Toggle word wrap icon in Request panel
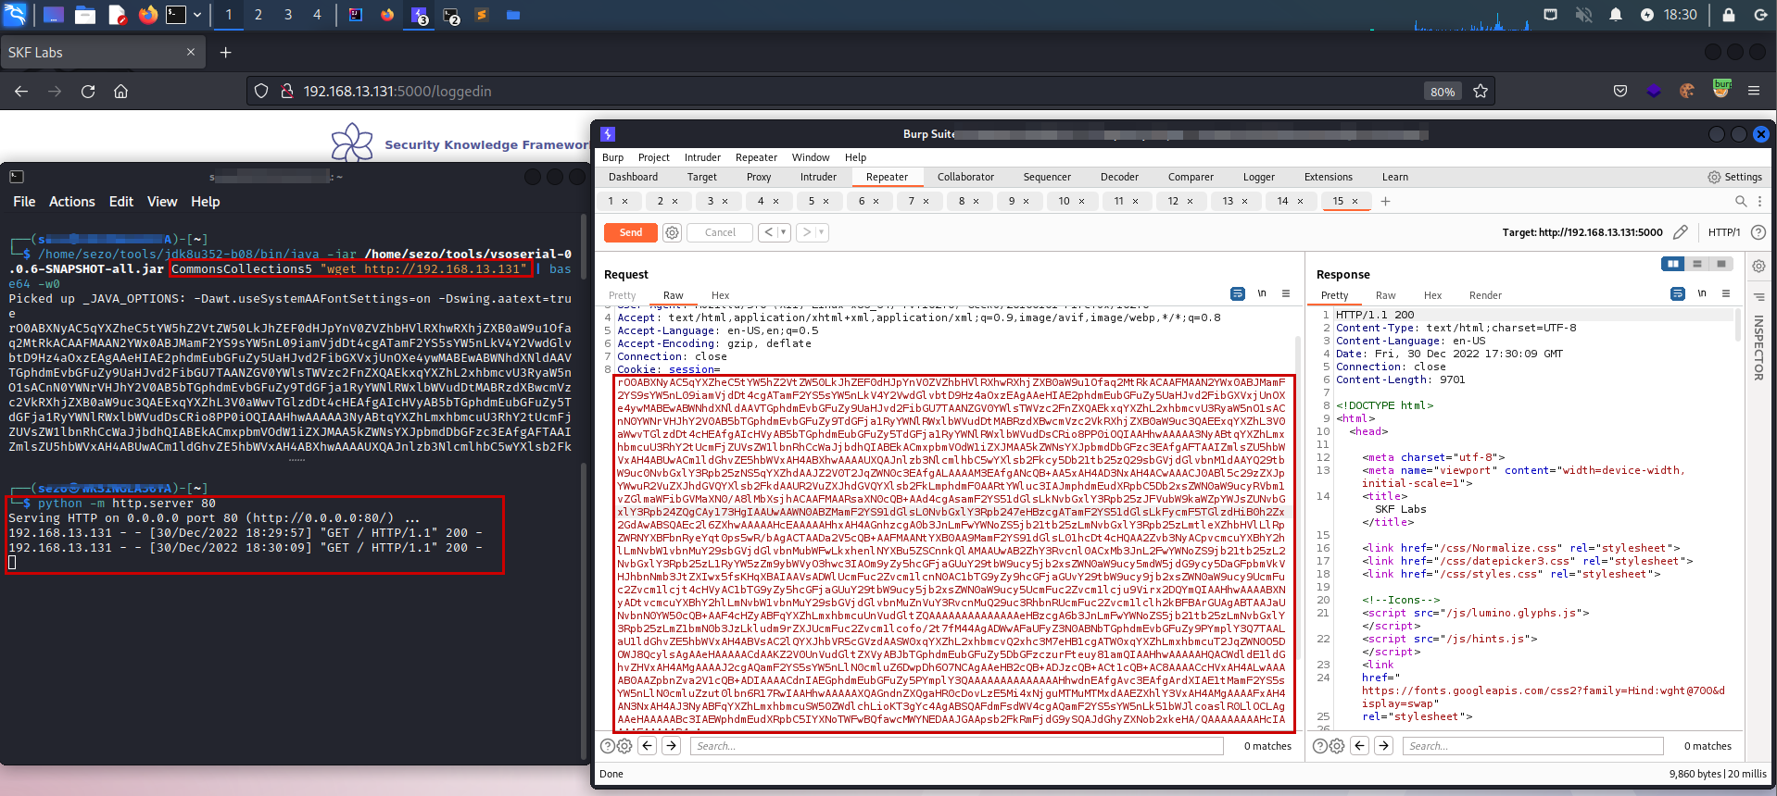This screenshot has height=796, width=1777. (1238, 294)
